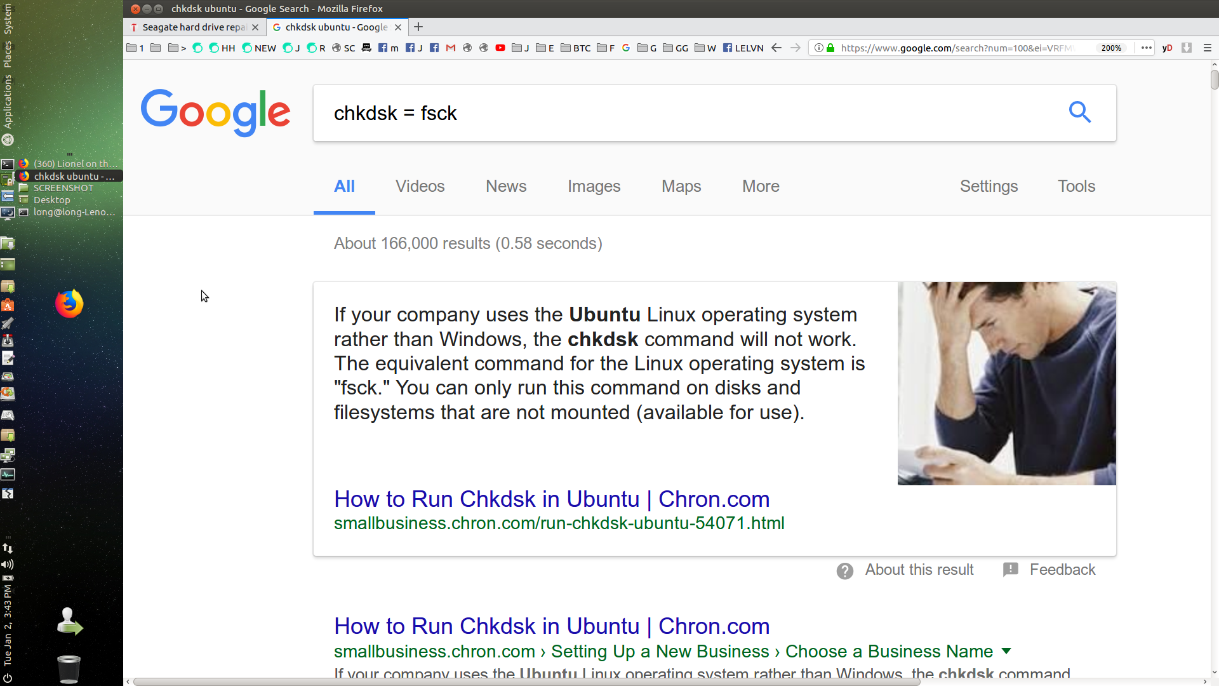Open Firefox hamburger menu

tap(1207, 48)
